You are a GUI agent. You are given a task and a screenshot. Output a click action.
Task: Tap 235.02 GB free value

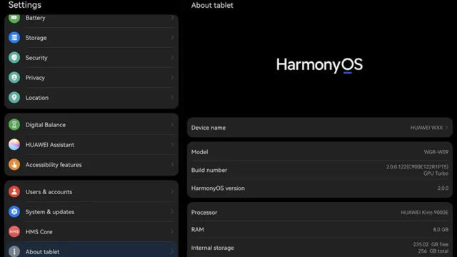(x=431, y=244)
